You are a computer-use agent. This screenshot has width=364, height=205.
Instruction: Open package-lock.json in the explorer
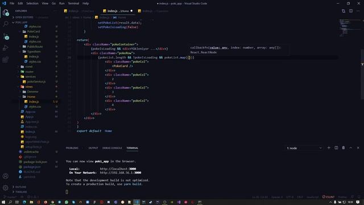coord(35,162)
